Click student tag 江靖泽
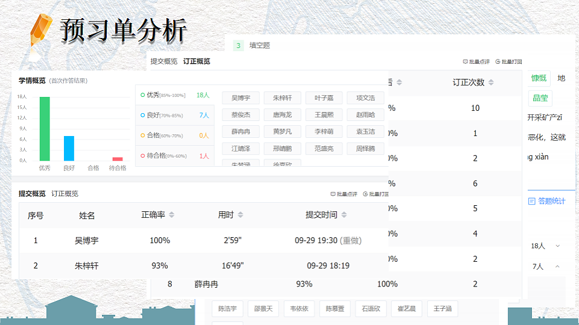Image resolution: width=579 pixels, height=325 pixels. coord(241,149)
